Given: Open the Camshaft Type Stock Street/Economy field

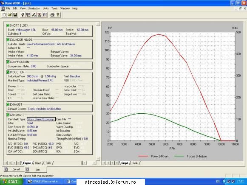Looking at the screenshot, I should tap(41, 119).
